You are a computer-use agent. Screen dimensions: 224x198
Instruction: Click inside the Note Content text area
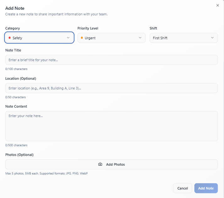tap(112, 126)
